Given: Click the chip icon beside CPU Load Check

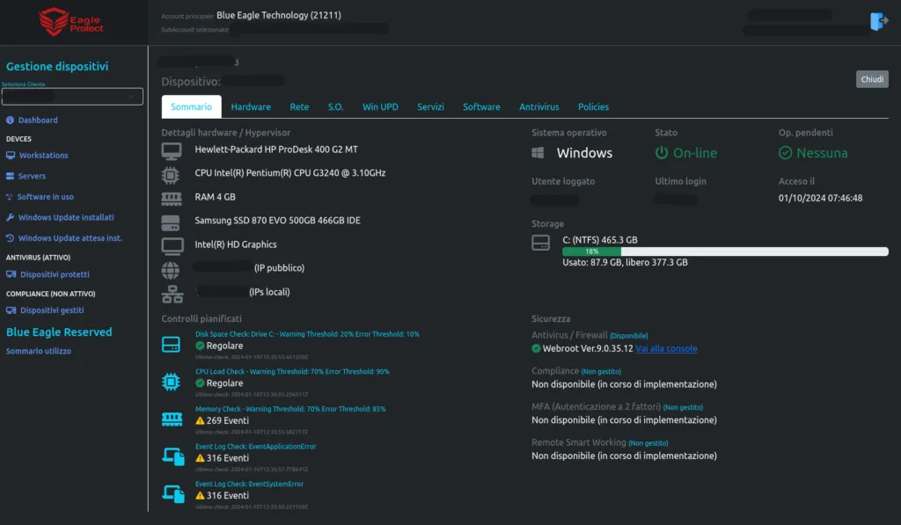Looking at the screenshot, I should pyautogui.click(x=171, y=382).
